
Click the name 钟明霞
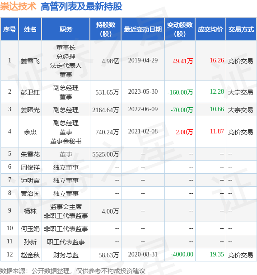30,180
